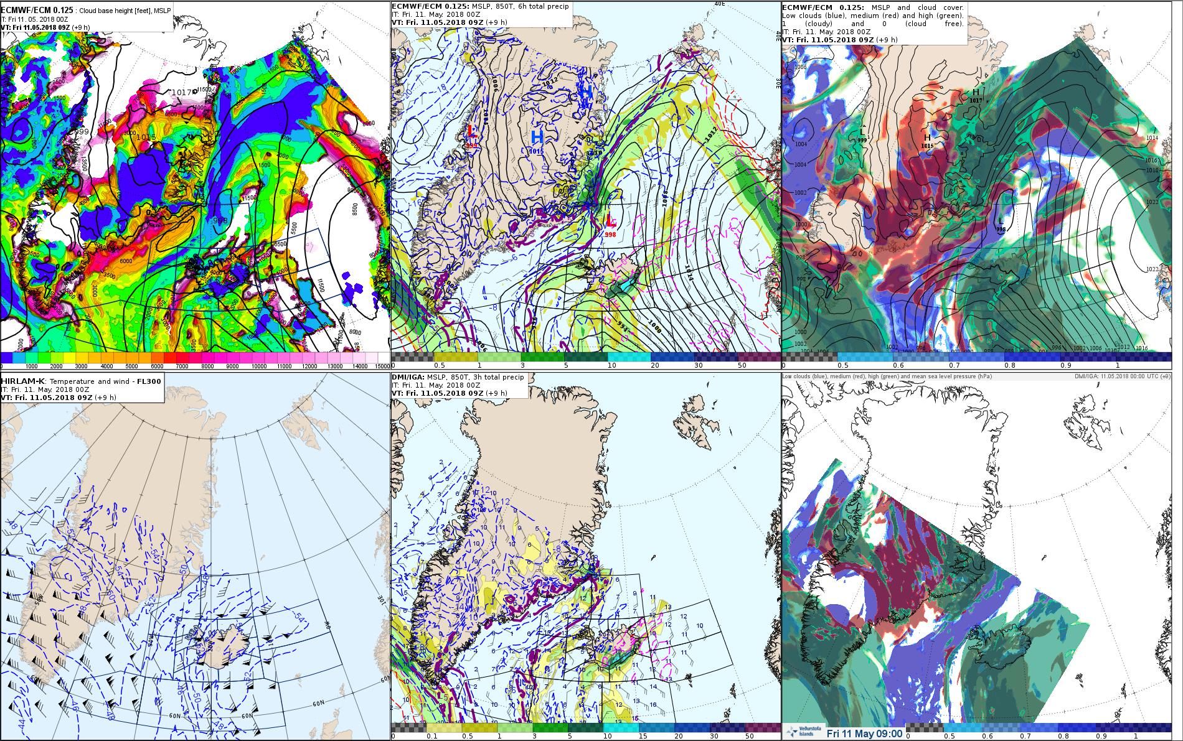Click the purple 50+ swatch in 6h precip legend
Screen dimensions: 1183x741
pos(758,357)
